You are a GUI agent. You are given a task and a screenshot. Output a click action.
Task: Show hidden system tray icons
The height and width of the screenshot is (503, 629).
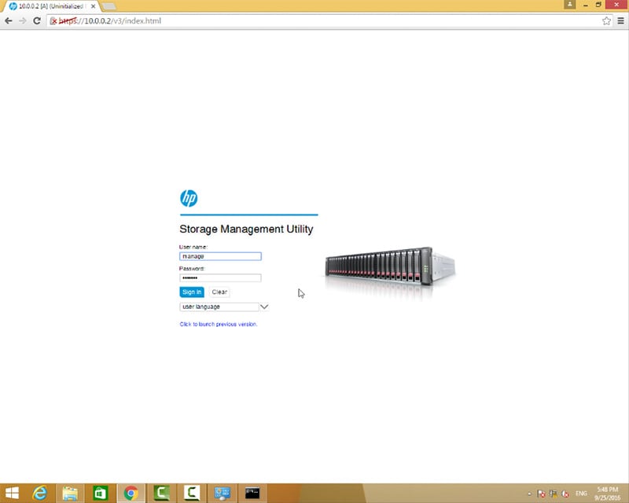pyautogui.click(x=529, y=493)
